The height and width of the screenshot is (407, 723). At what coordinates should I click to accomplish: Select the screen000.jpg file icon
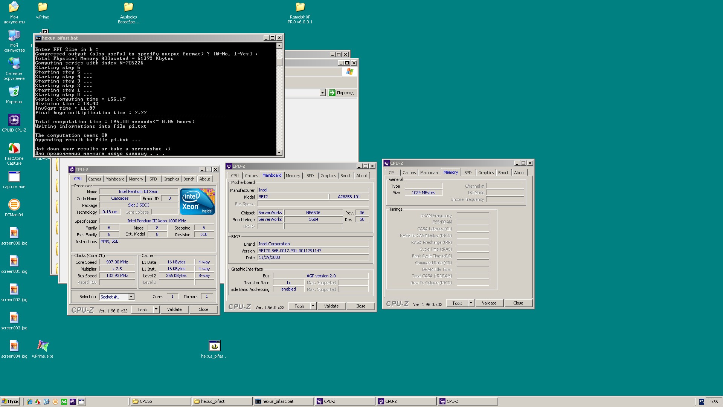click(x=14, y=236)
